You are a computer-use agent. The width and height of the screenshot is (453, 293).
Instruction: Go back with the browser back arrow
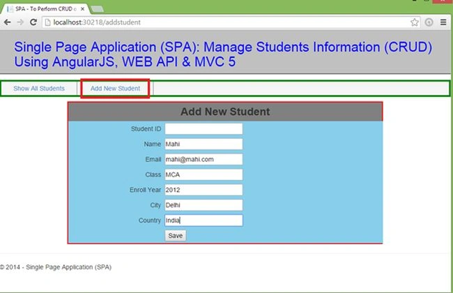point(8,22)
